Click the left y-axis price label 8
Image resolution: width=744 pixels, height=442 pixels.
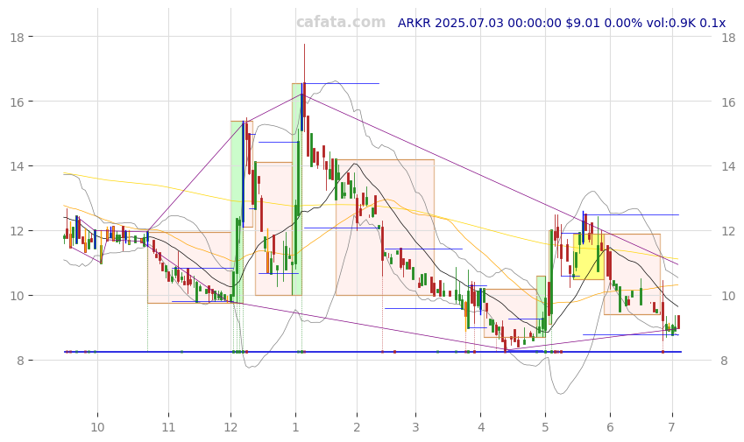coord(20,361)
